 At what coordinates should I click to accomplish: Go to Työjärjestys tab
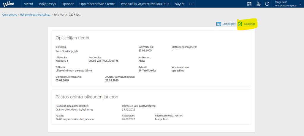[47, 4]
